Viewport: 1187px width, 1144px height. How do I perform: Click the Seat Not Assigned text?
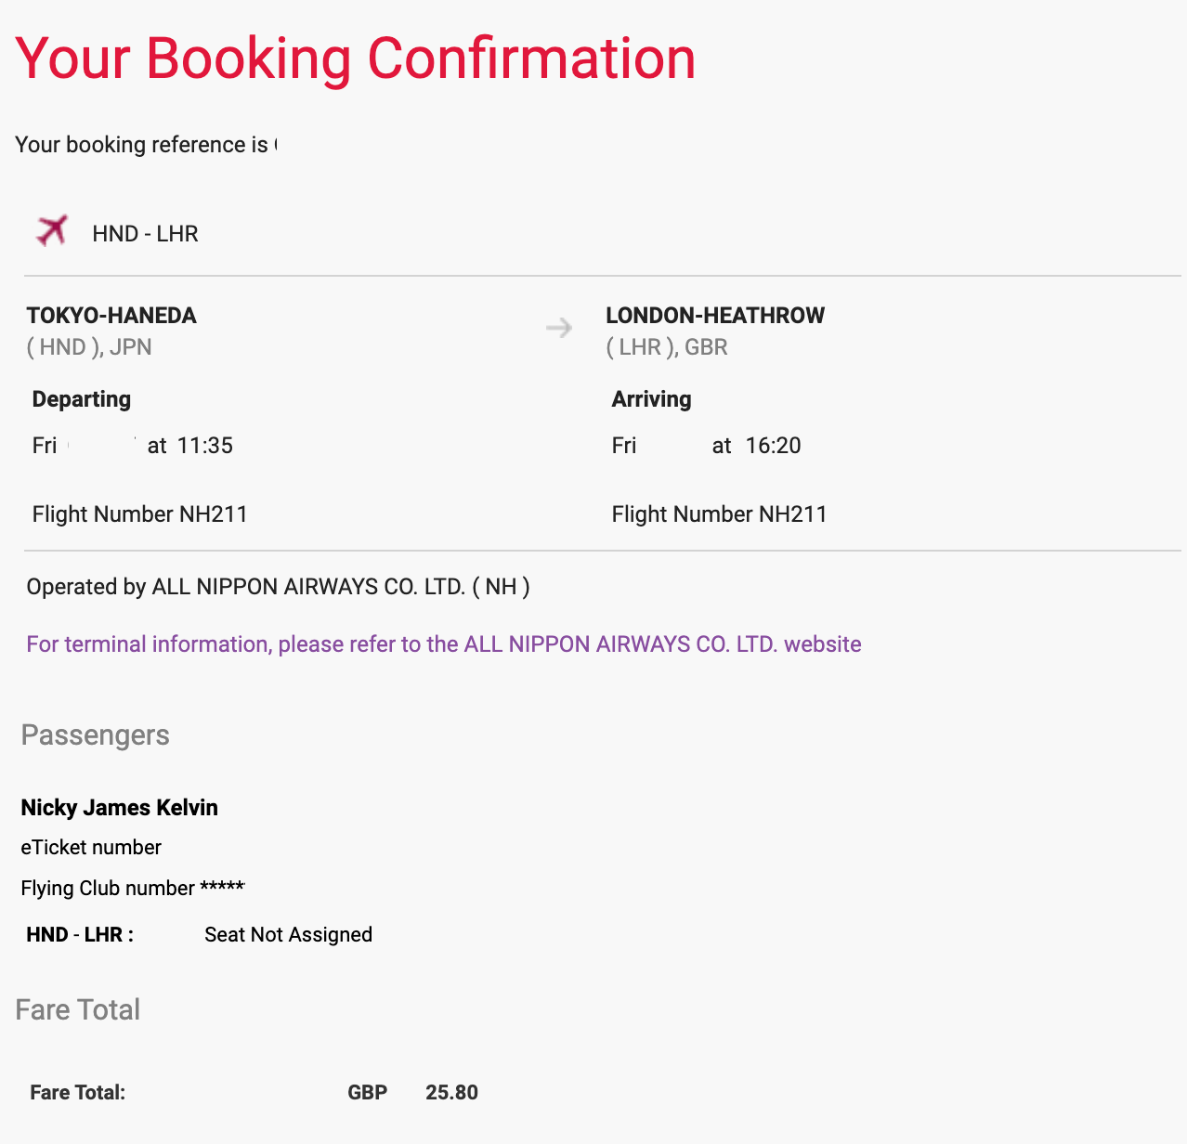289,935
